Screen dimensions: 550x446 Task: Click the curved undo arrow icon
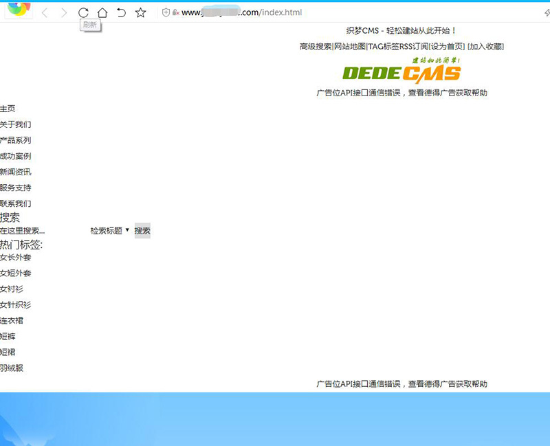pyautogui.click(x=121, y=12)
